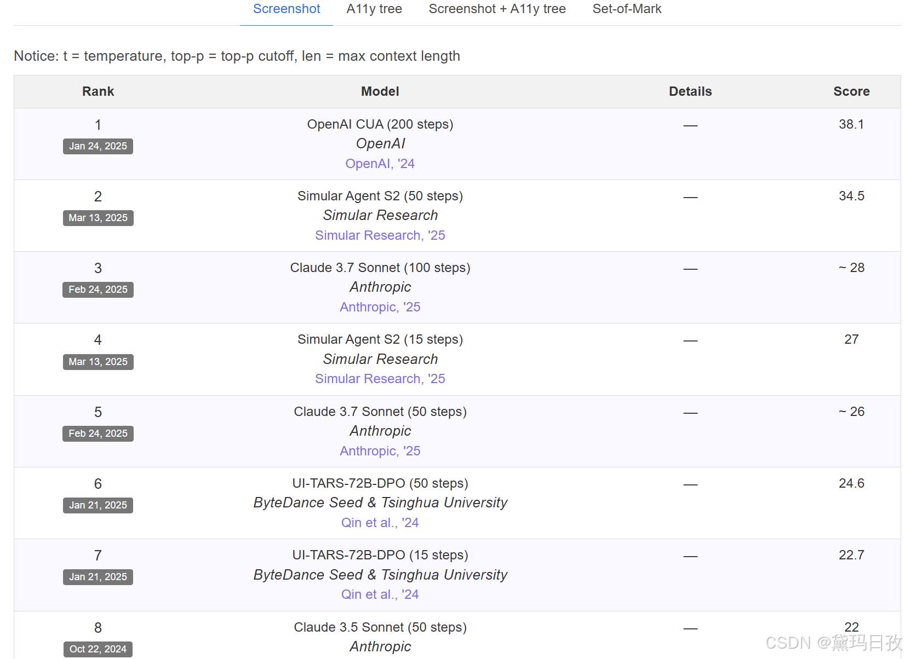Open Qin et al., '24 link in rank 6
The width and height of the screenshot is (905, 659).
click(x=380, y=523)
